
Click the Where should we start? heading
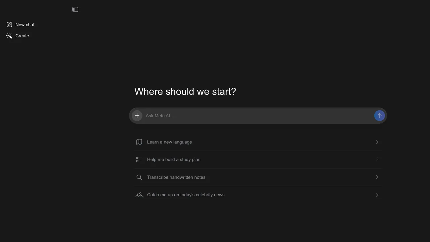click(185, 91)
